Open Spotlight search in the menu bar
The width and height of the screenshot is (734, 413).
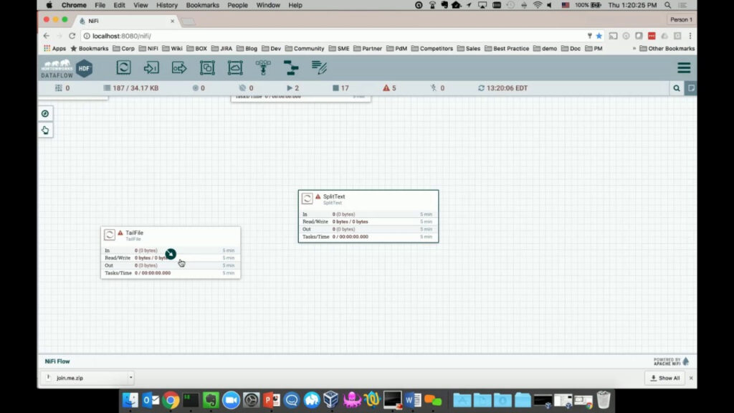[x=668, y=5]
